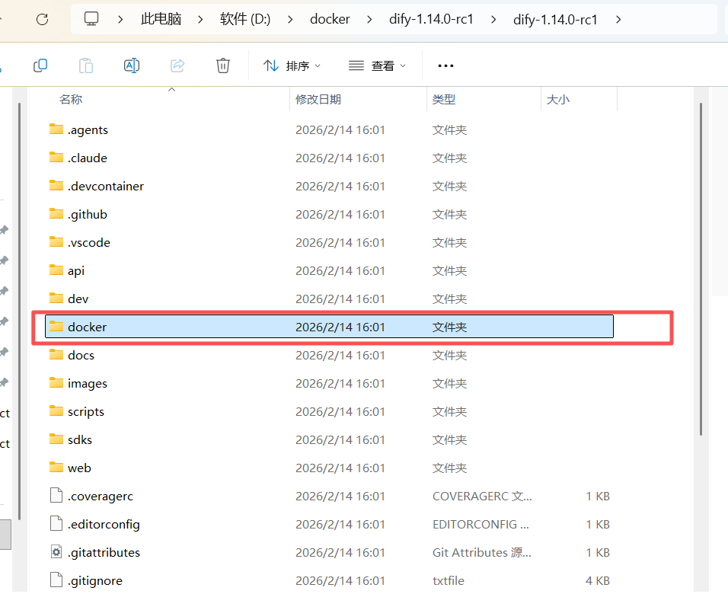Click the last dify-1.14.0-rc1 breadcrumb segment
The height and width of the screenshot is (594, 728).
(555, 20)
